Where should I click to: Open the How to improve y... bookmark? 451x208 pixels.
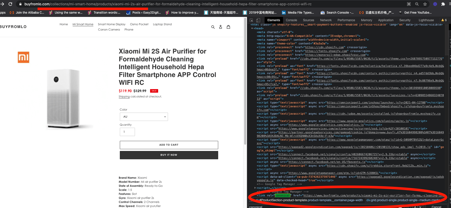pos(182,12)
